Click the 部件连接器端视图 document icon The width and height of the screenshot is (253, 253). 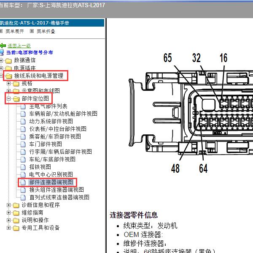click(23, 182)
